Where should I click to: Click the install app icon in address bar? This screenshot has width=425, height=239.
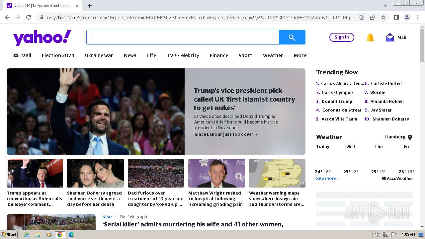pos(362,17)
